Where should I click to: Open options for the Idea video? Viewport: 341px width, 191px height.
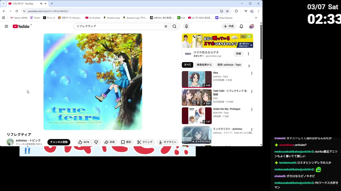click(251, 73)
